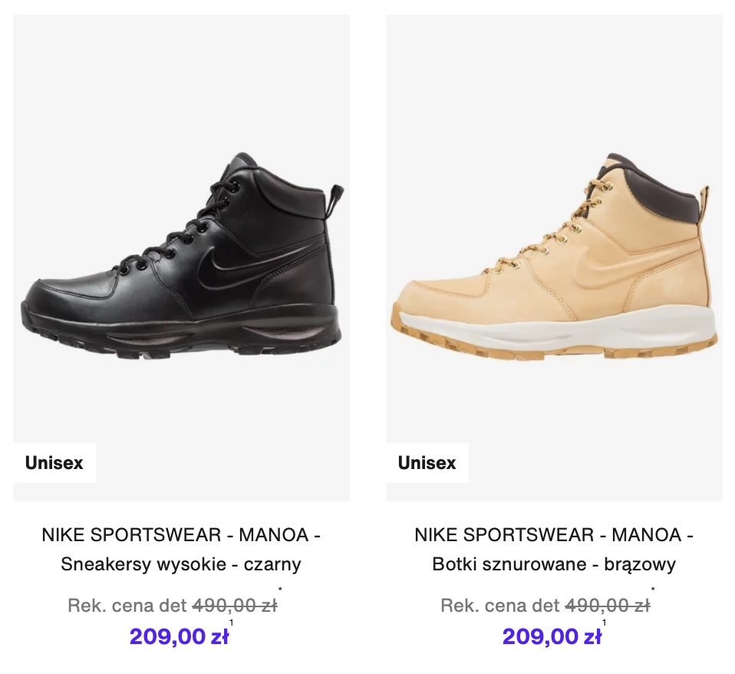Click the asterisk footnote by the black boot's old price
This screenshot has width=735, height=674.
click(281, 591)
